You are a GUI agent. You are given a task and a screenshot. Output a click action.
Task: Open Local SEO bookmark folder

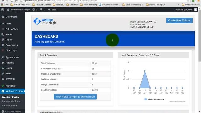59,5
